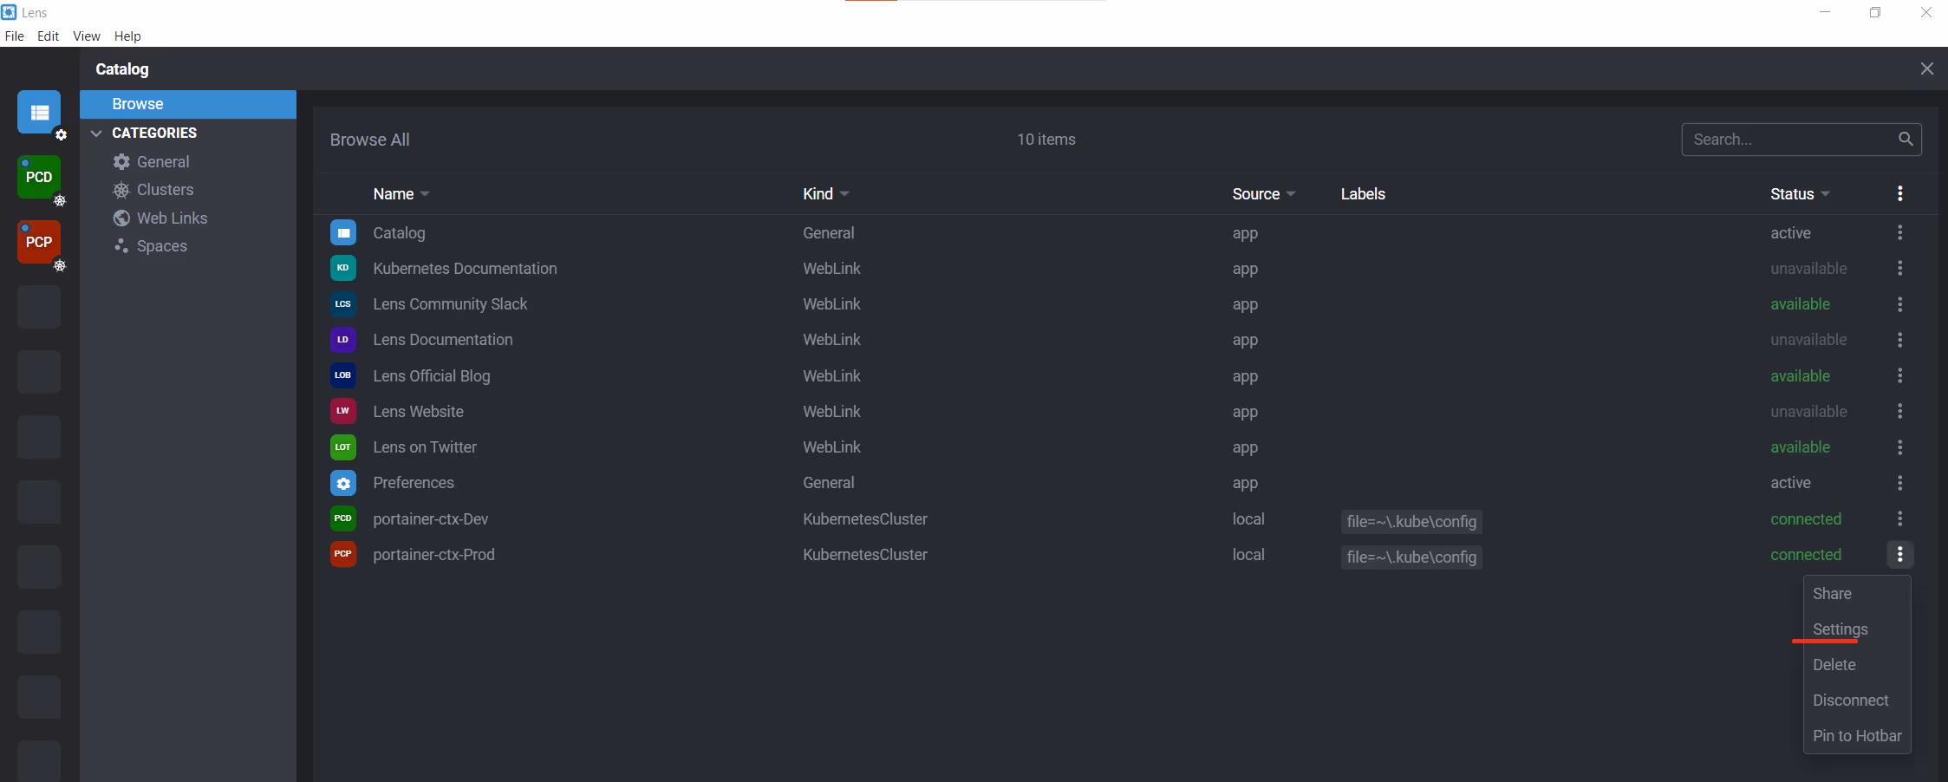The width and height of the screenshot is (1948, 782).
Task: Open the View menu in menu bar
Action: (x=87, y=36)
